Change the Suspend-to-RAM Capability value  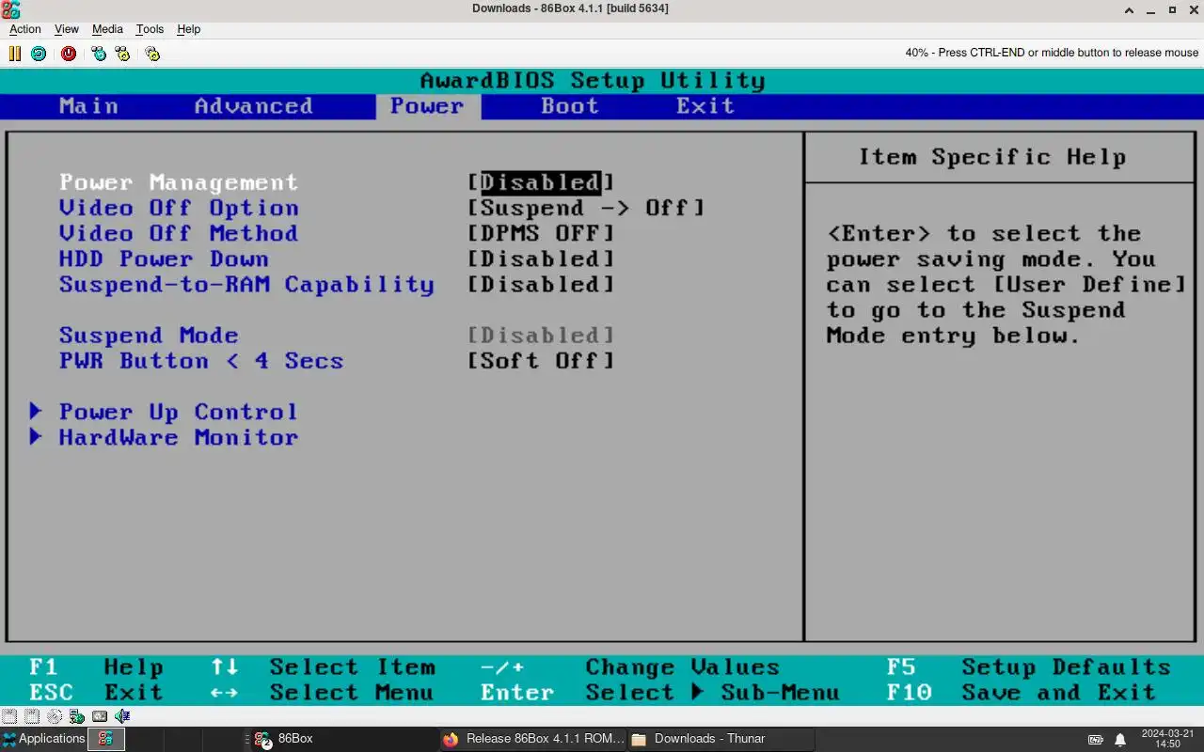541,284
